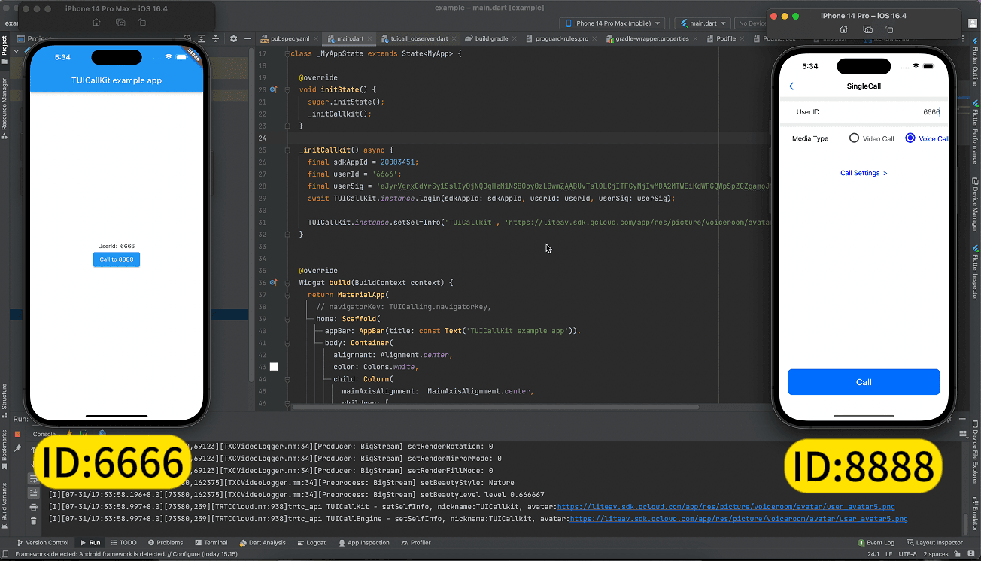Screen dimensions: 981x561
Task: Open the Dart Analysis panel
Action: pyautogui.click(x=263, y=542)
